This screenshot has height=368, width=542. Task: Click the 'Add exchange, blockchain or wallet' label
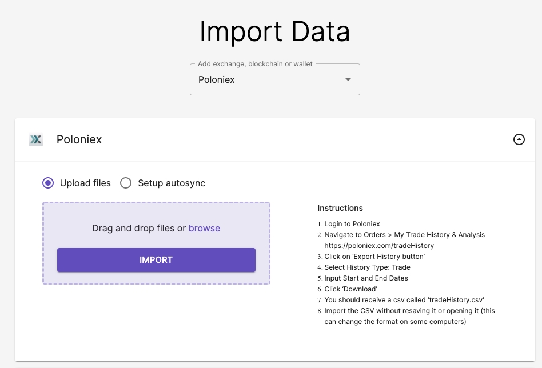click(x=255, y=64)
